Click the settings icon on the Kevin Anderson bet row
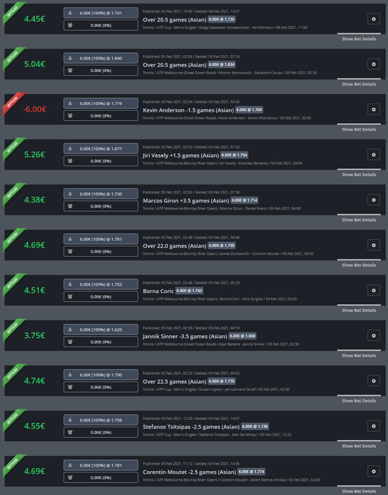 tap(373, 110)
